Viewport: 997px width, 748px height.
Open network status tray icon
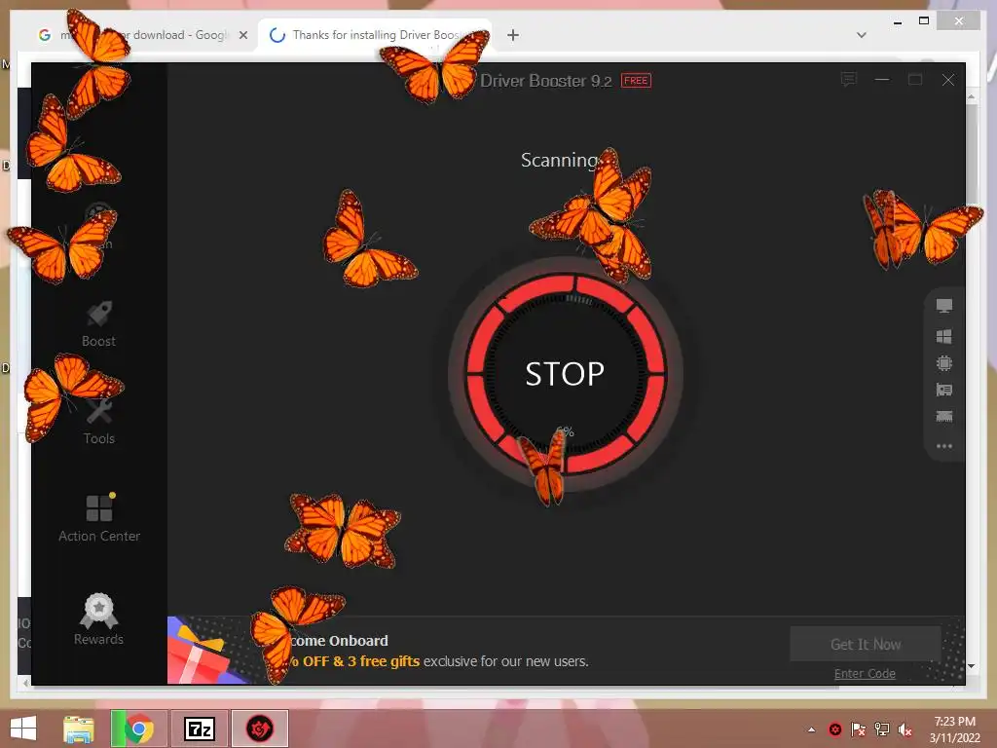(882, 729)
